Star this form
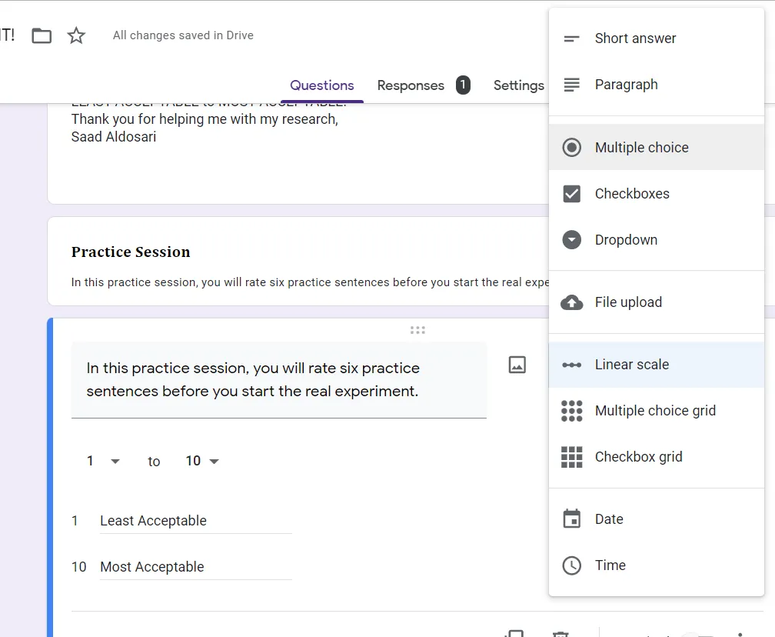 pyautogui.click(x=76, y=35)
